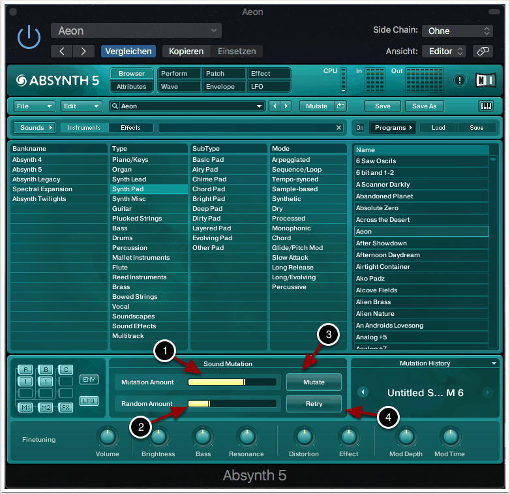This screenshot has width=510, height=494.
Task: Click the plugin power bypass icon
Action: (x=29, y=38)
